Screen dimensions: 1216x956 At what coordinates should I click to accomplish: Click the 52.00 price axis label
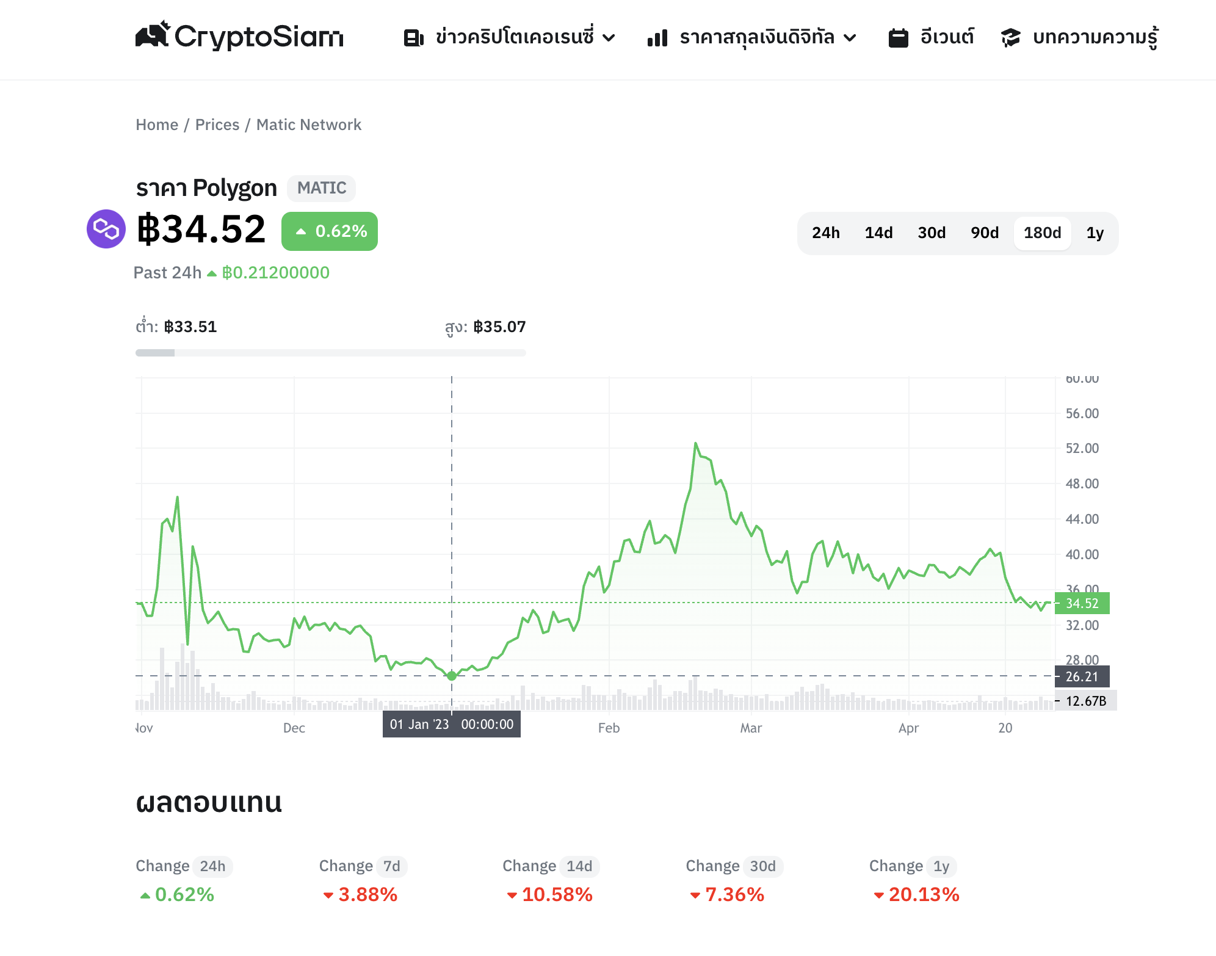(x=1082, y=448)
